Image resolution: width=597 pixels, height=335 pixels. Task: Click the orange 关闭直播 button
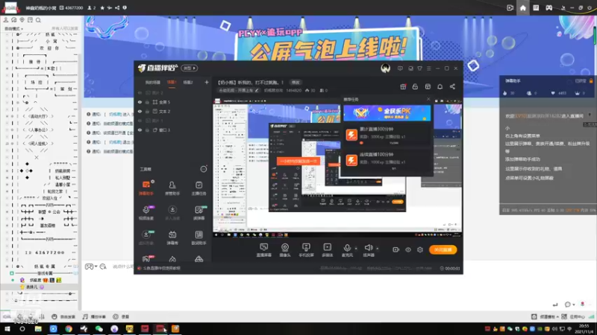443,249
